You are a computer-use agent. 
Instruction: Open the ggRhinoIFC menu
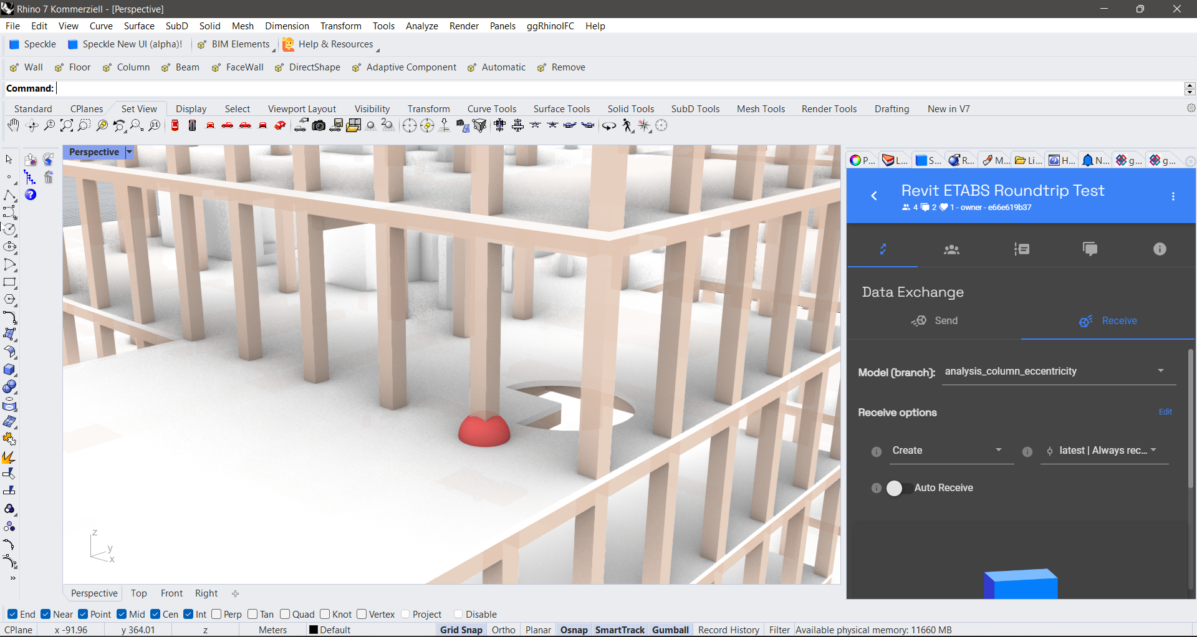pos(550,26)
